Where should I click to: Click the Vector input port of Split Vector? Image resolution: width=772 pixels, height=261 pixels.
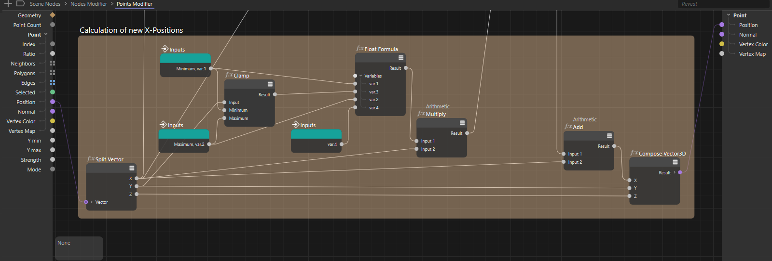coord(86,202)
